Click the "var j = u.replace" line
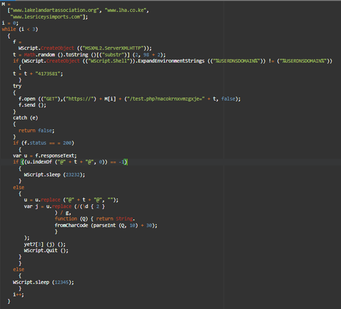Screen dimensions: 341x309 tap(64, 207)
